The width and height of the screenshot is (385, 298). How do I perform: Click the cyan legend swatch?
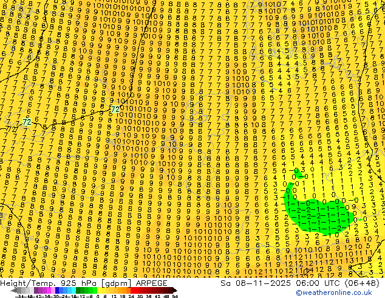(73, 290)
